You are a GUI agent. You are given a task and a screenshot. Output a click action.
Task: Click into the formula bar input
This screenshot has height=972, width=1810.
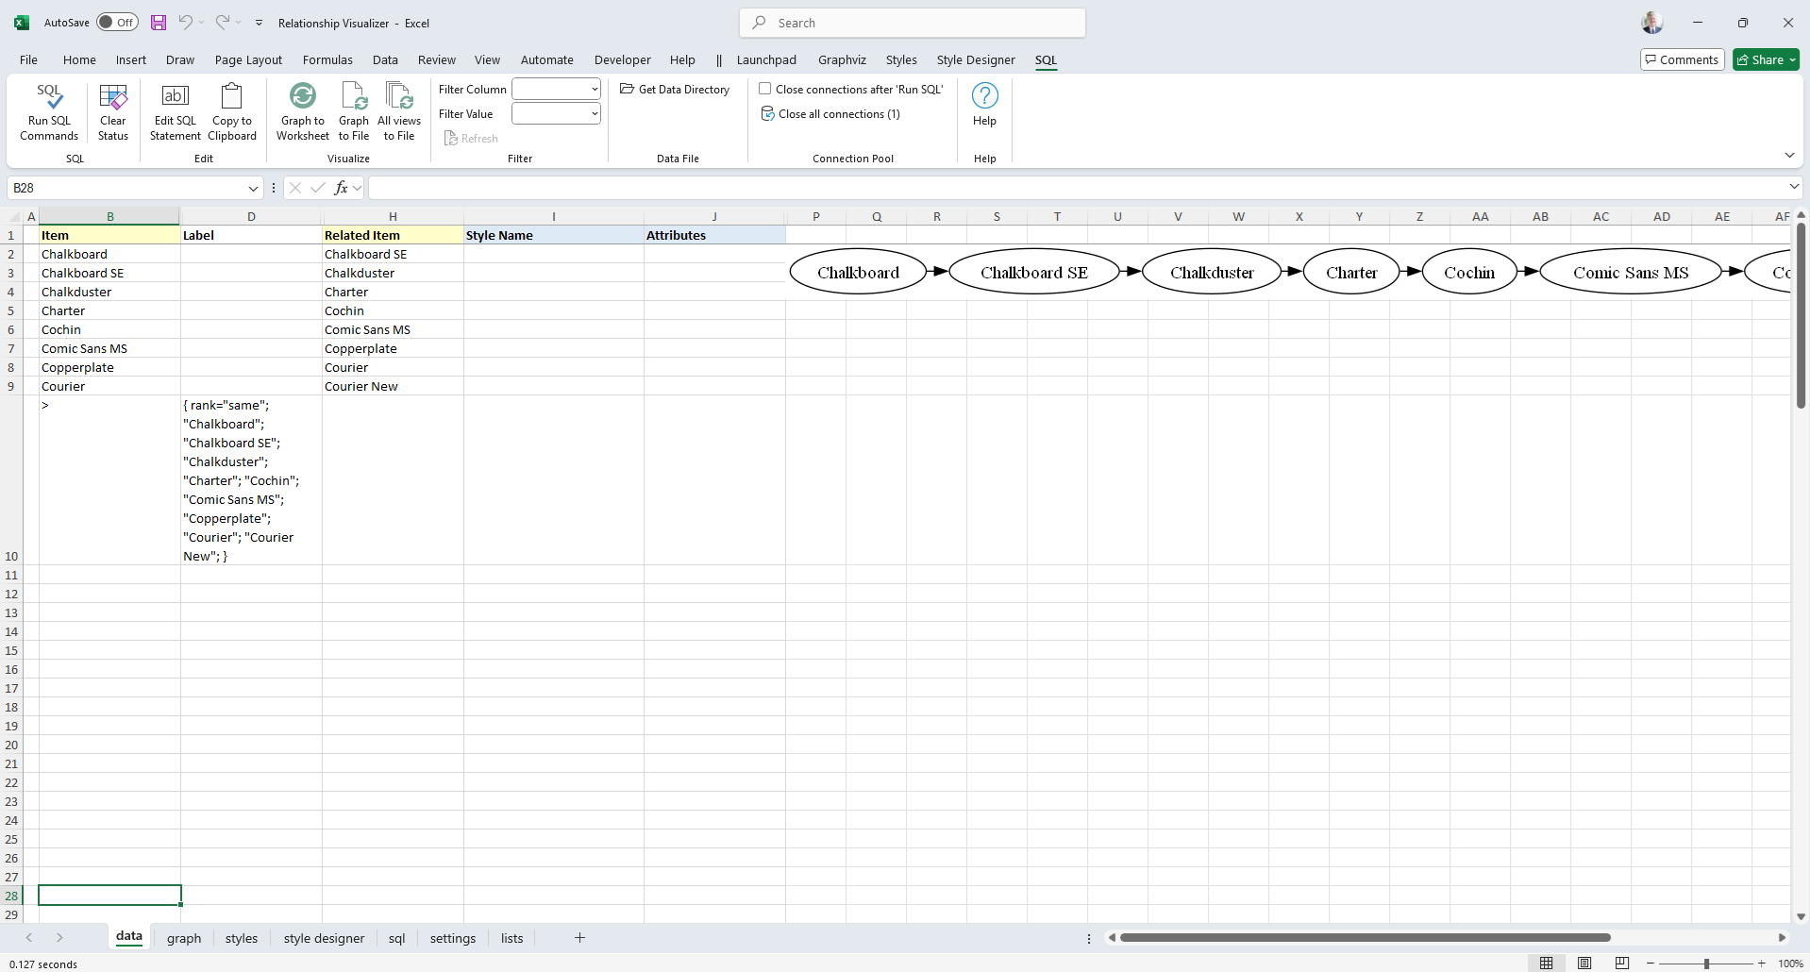(1076, 188)
